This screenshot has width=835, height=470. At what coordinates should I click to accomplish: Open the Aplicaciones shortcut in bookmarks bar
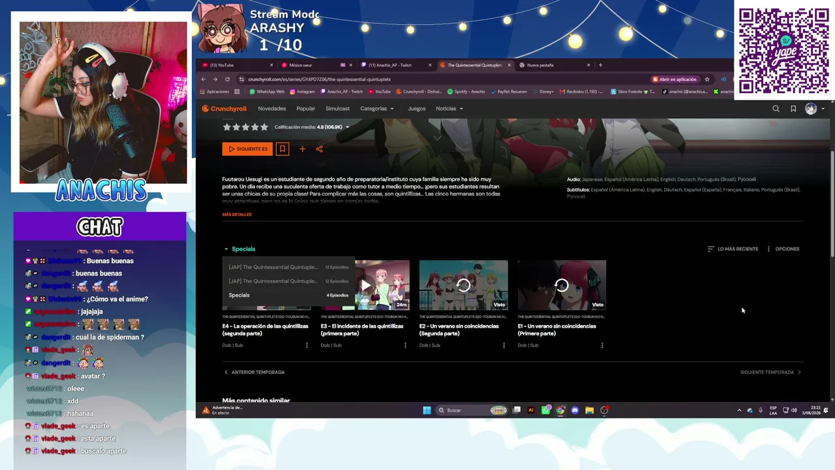(x=215, y=91)
